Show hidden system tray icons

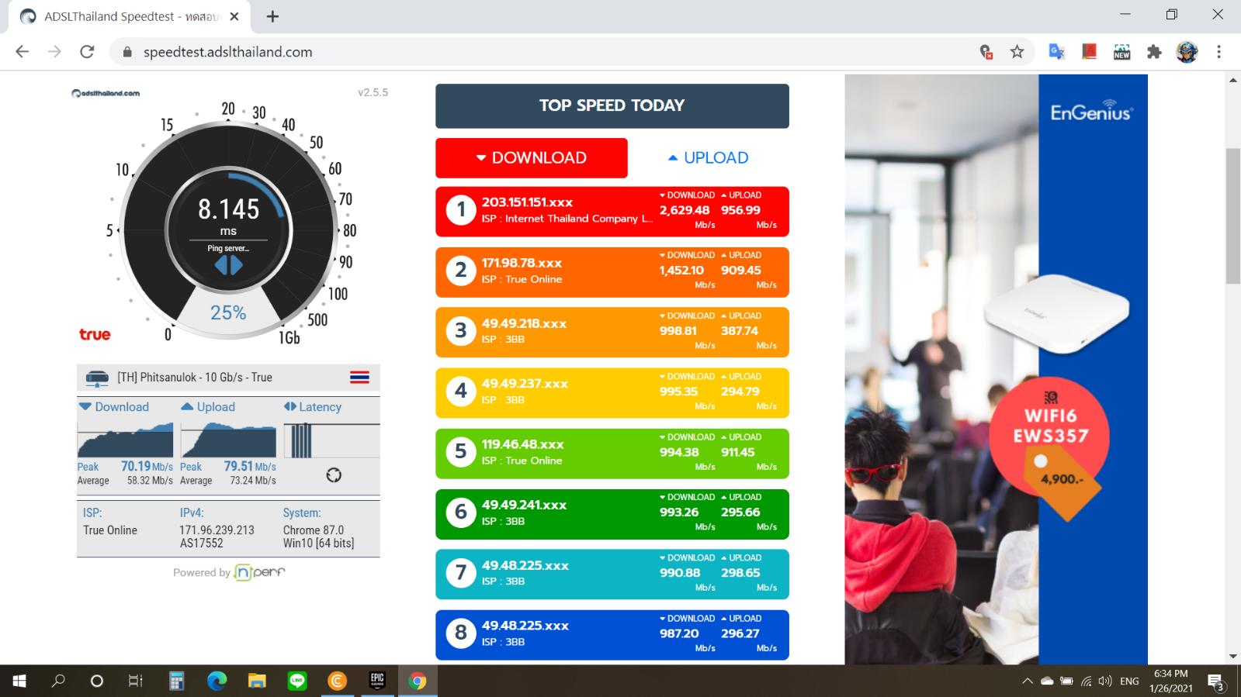1028,681
